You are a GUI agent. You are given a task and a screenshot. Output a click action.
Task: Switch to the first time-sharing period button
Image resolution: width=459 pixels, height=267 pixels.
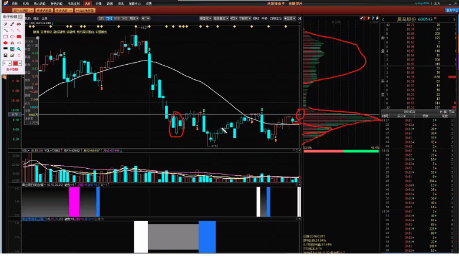pos(101,18)
